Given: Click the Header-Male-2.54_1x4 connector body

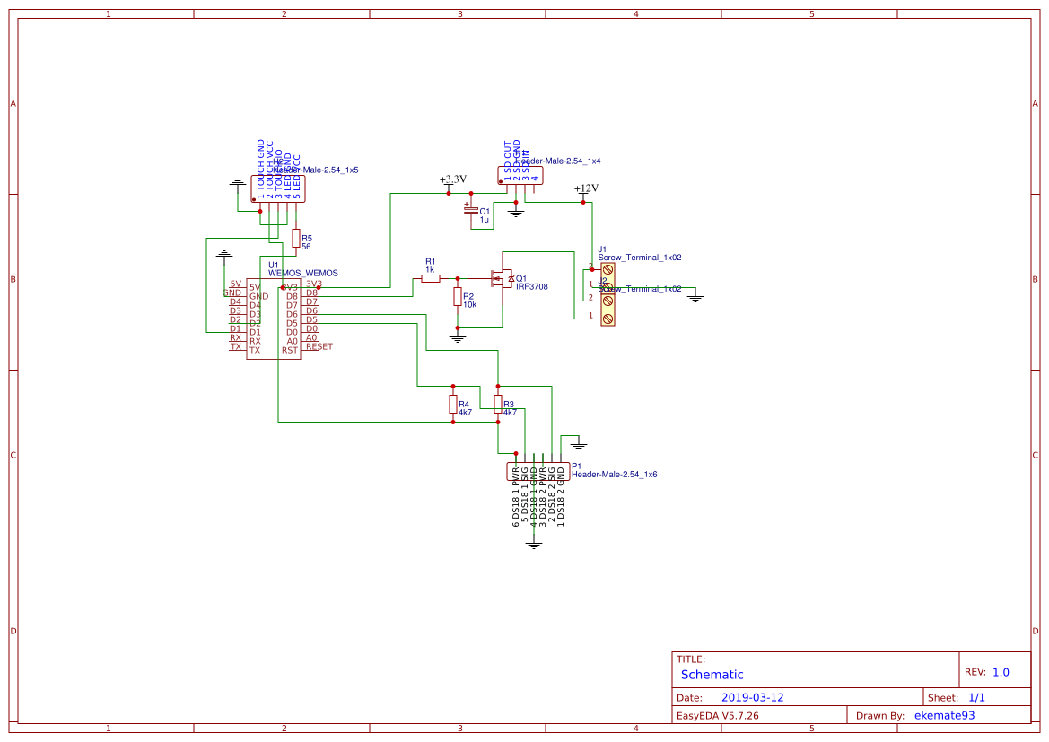Looking at the screenshot, I should (x=520, y=175).
